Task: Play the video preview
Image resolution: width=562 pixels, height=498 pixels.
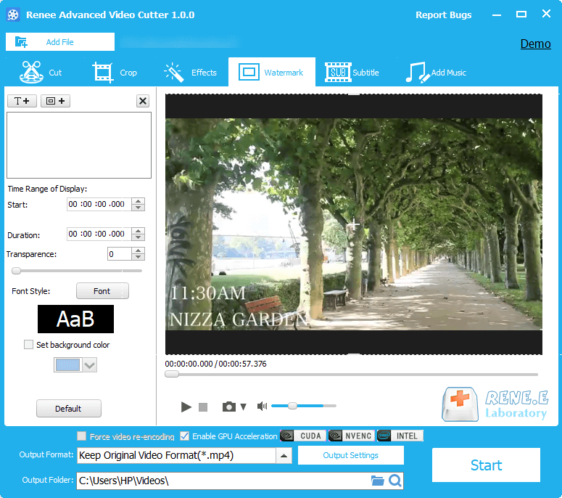Action: pos(186,407)
